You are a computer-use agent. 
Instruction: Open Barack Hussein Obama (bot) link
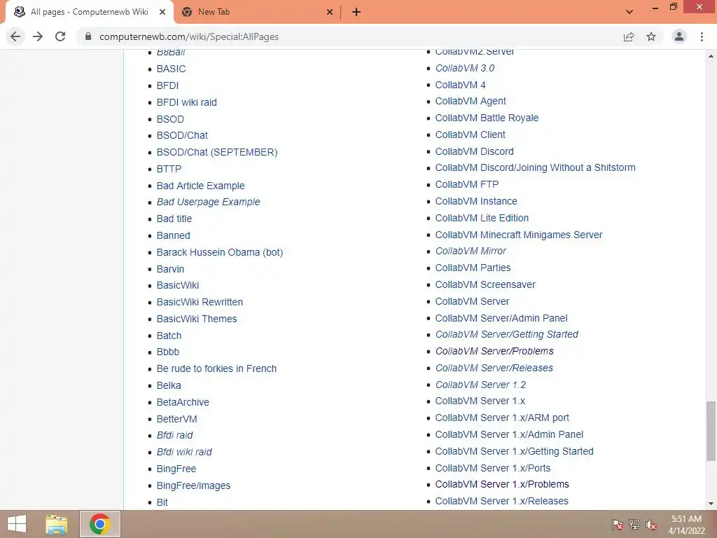[x=220, y=252]
